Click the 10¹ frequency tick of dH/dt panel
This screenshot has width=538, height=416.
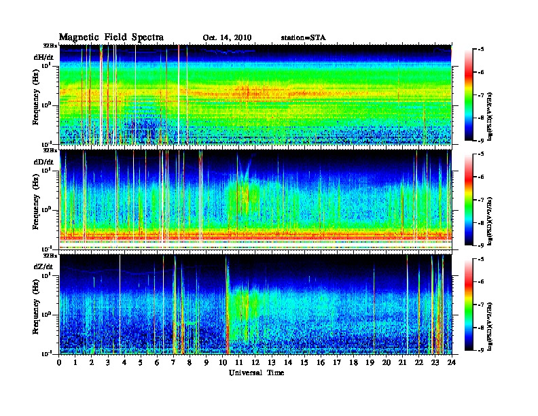(x=46, y=65)
